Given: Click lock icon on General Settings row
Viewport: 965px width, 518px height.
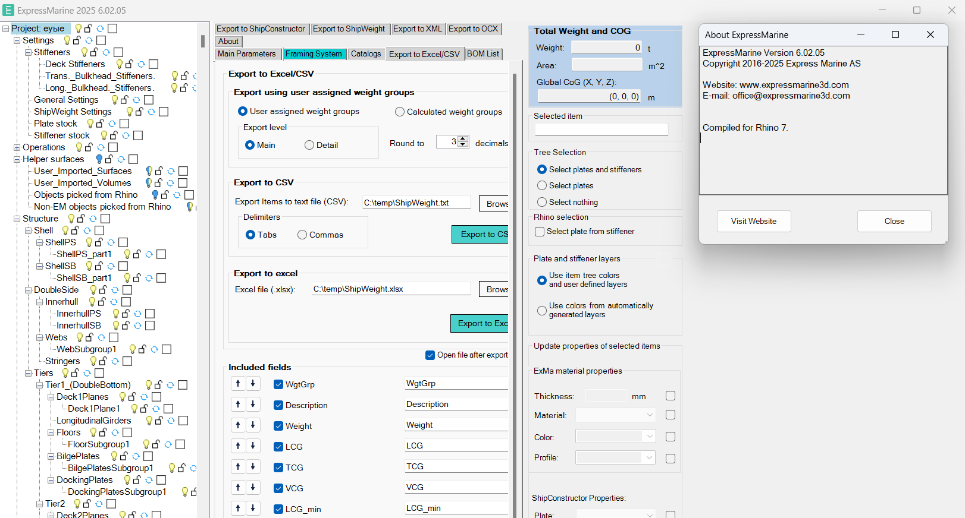Looking at the screenshot, I should [x=124, y=100].
